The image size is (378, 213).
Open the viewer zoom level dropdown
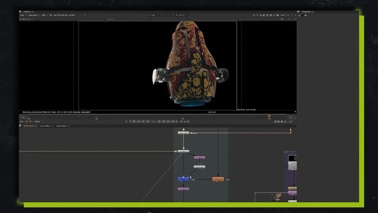(282, 15)
